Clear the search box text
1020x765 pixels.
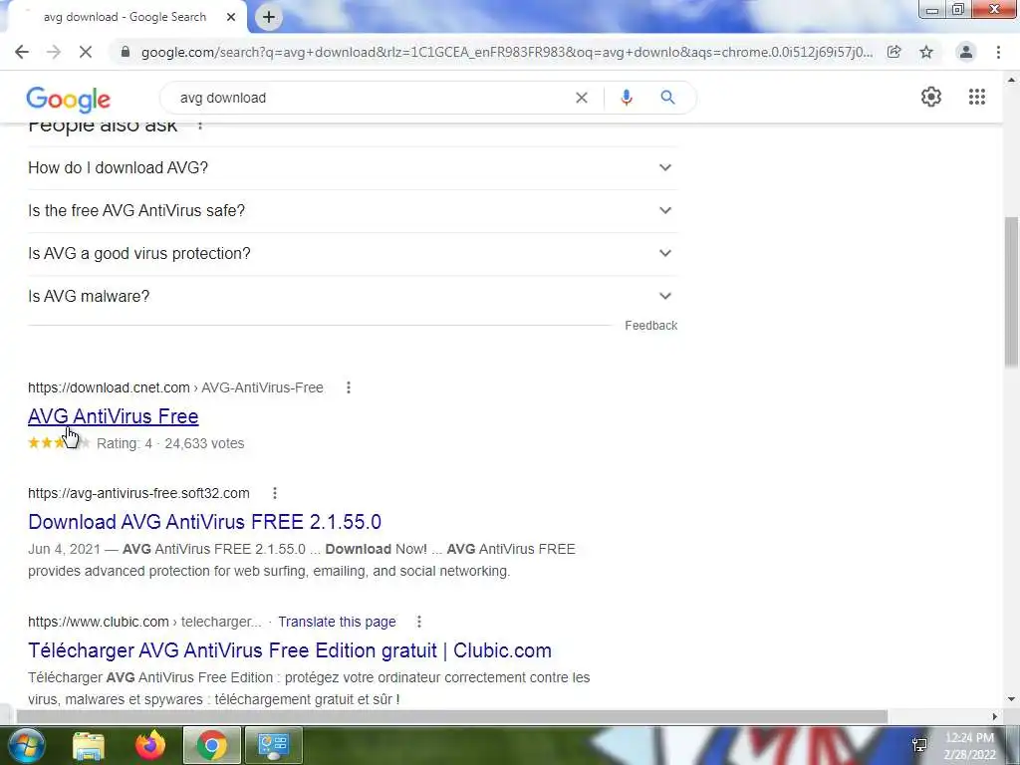582,98
